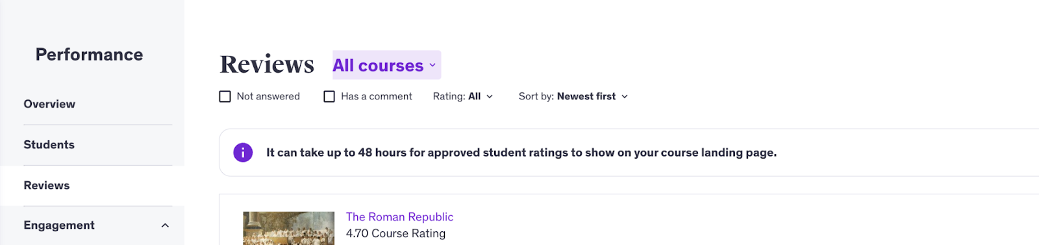Select Students in the sidebar
This screenshot has height=245, width=1039.
click(x=49, y=145)
